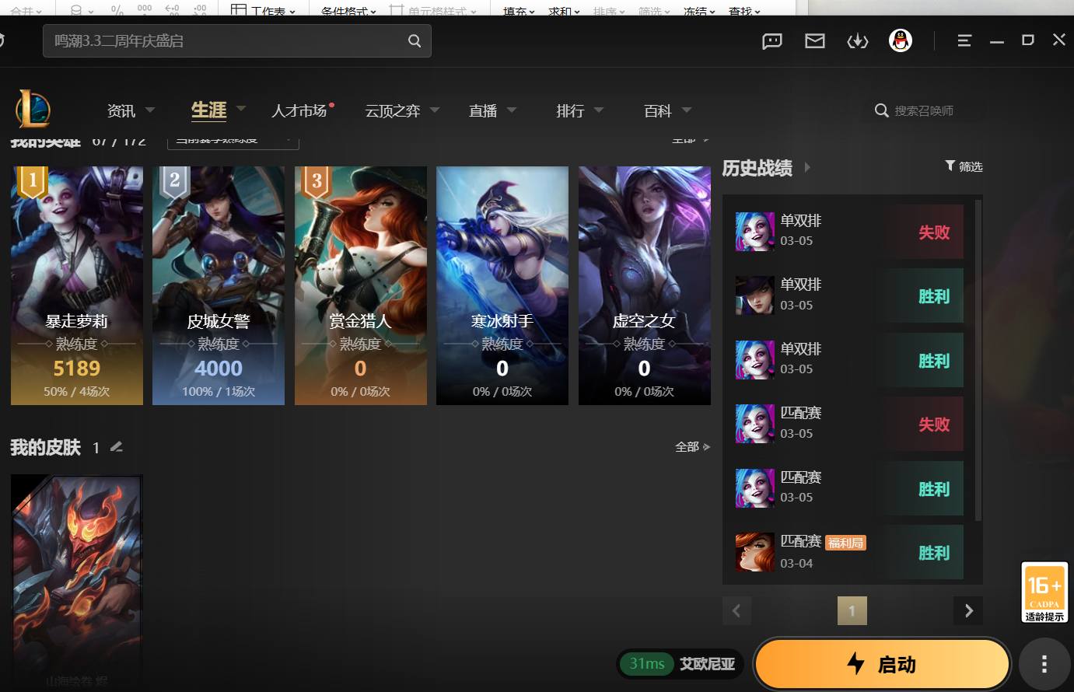Open the 虚空之女 hero card
Screen dimensions: 1074x692
[x=645, y=285]
